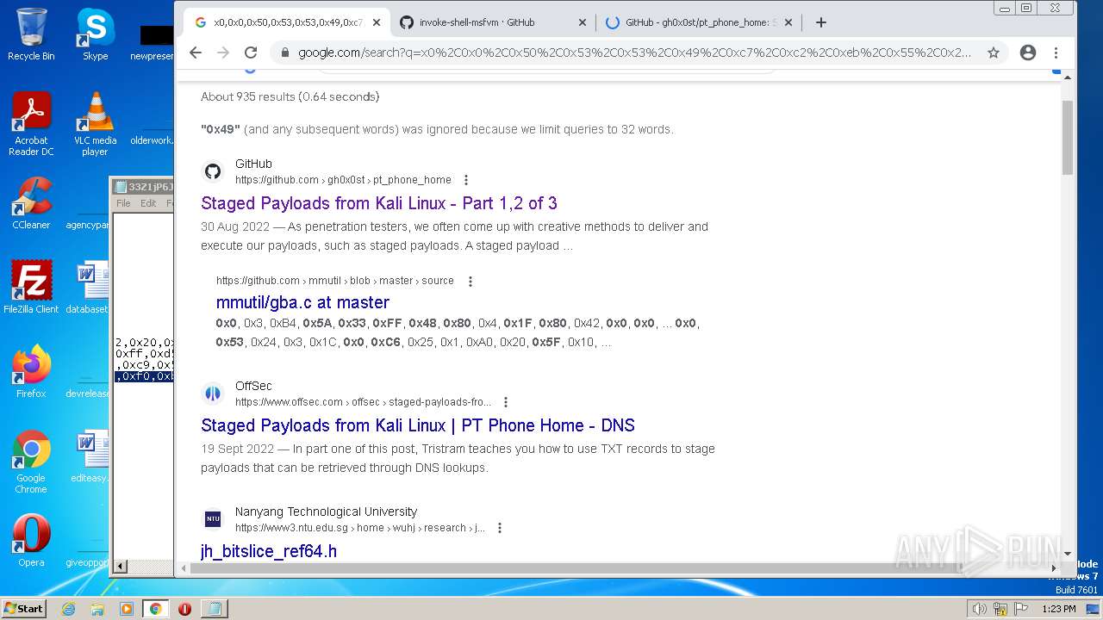
Task: Click the https://github.com › gh0x0st › pt_phone_home URL text
Action: pos(343,180)
